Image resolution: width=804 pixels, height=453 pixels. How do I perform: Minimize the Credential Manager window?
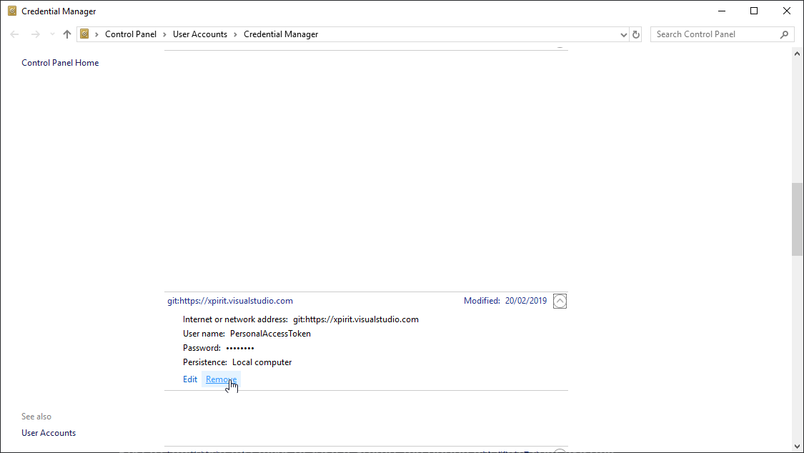[x=722, y=11]
